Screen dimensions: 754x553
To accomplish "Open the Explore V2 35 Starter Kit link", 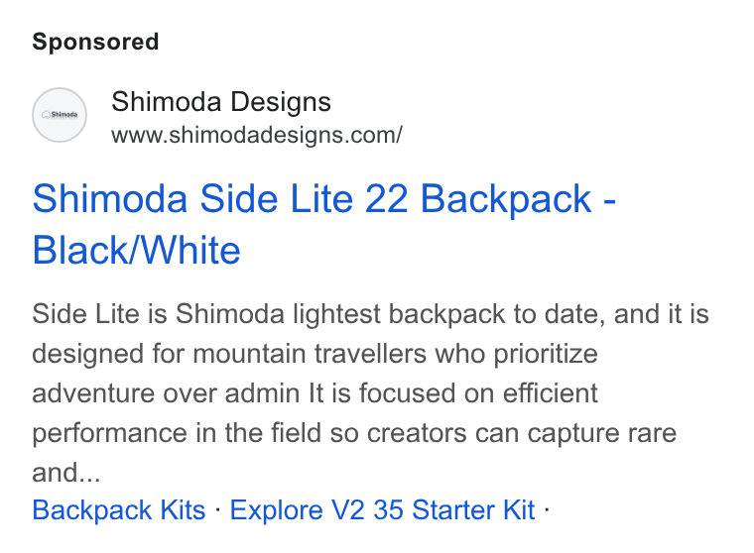I will pyautogui.click(x=382, y=509).
